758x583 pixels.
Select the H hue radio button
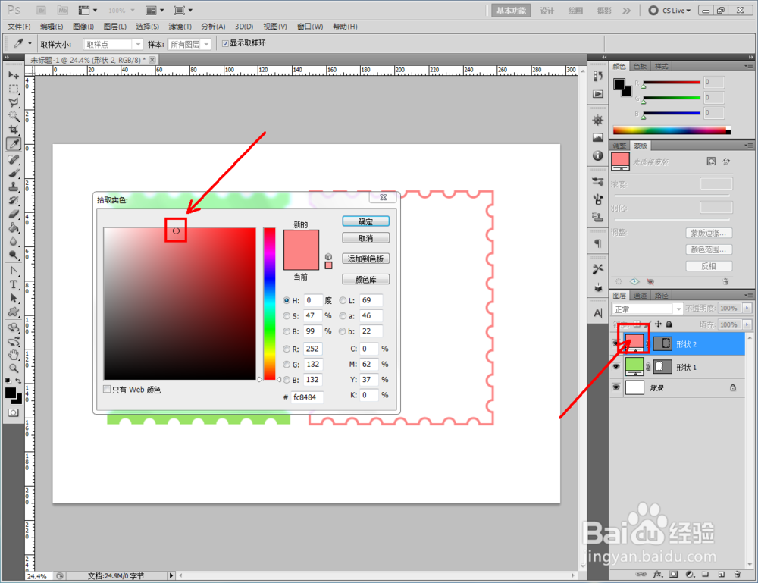click(x=287, y=300)
